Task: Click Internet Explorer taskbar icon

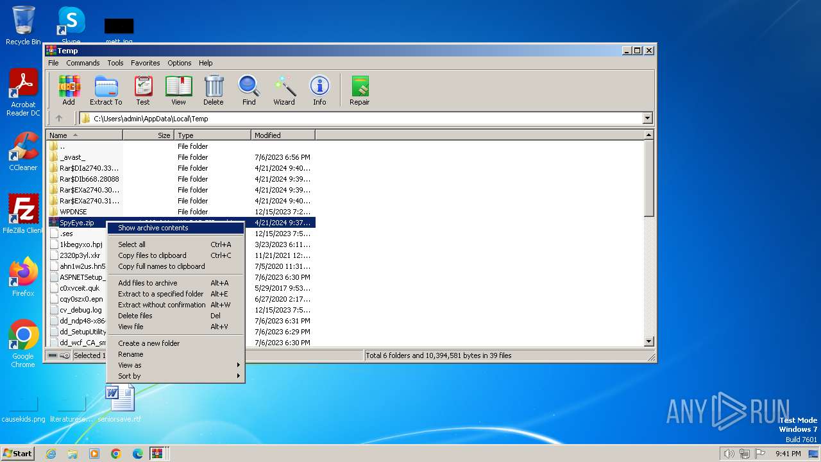Action: click(51, 454)
